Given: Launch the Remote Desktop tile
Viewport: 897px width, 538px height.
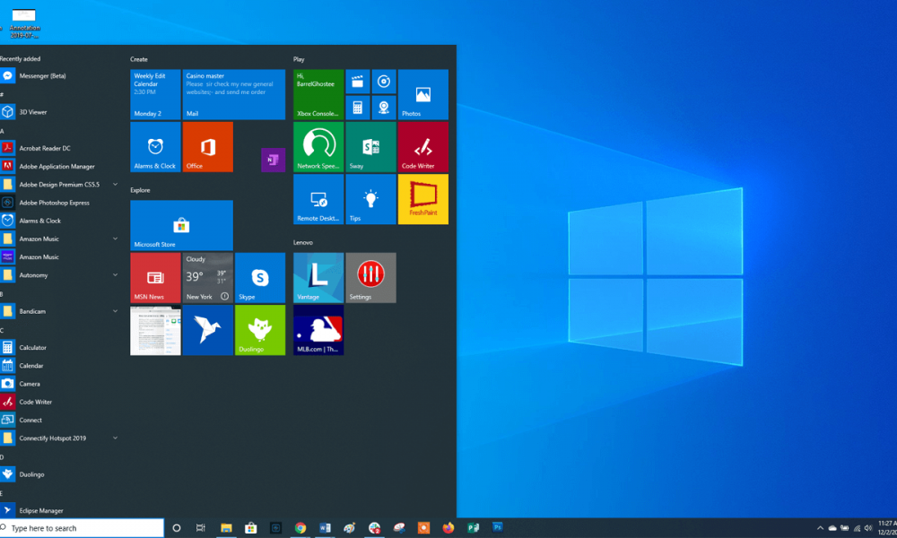Looking at the screenshot, I should pyautogui.click(x=318, y=199).
